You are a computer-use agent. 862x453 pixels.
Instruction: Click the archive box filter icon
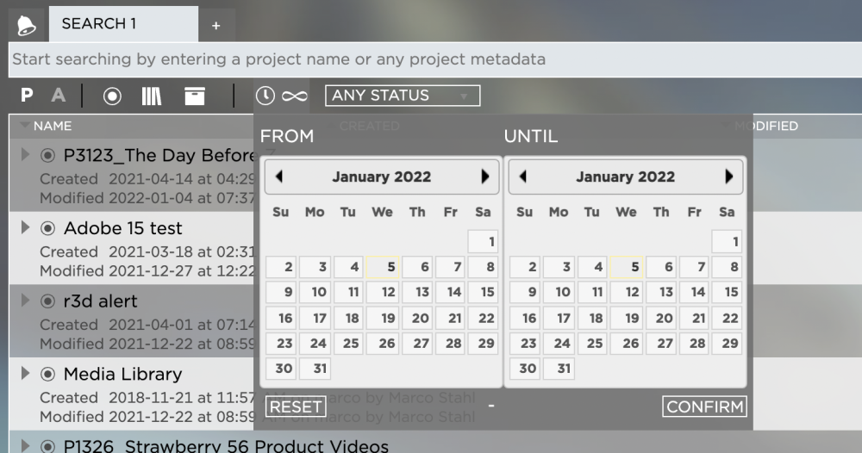[195, 96]
